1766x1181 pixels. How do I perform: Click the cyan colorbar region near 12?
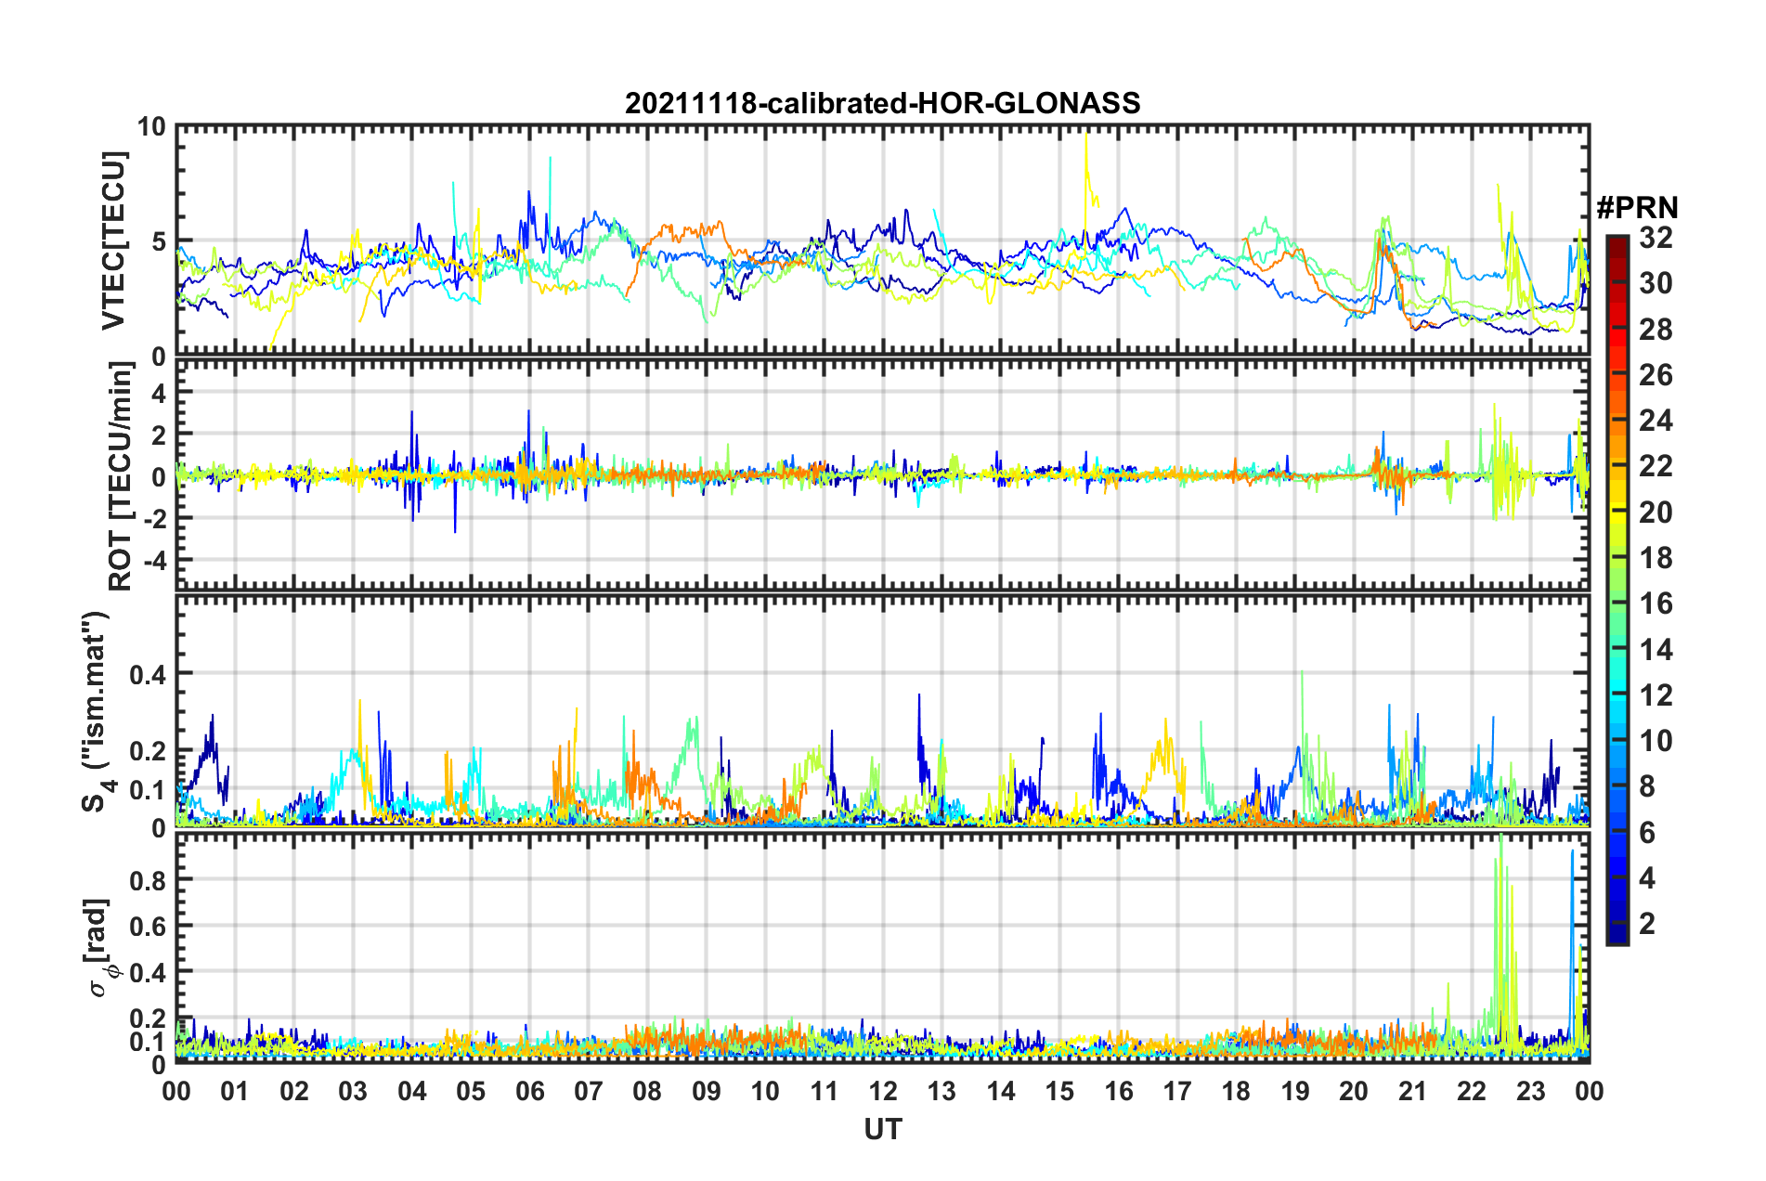click(x=1617, y=694)
